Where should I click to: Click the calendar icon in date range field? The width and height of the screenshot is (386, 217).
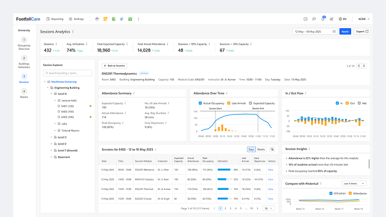tap(334, 32)
